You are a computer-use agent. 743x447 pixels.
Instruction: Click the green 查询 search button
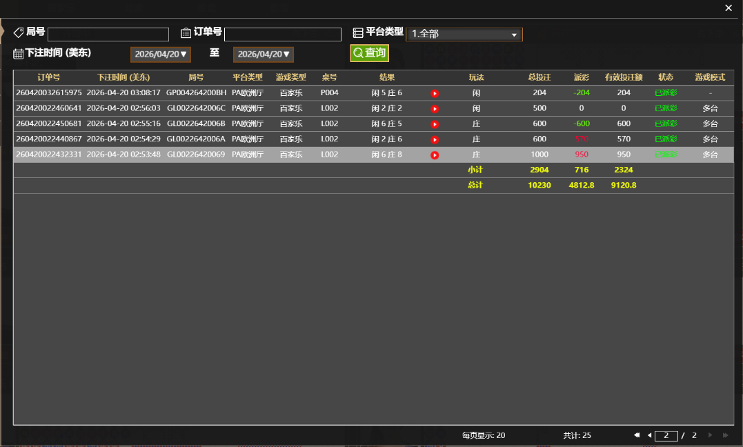369,53
